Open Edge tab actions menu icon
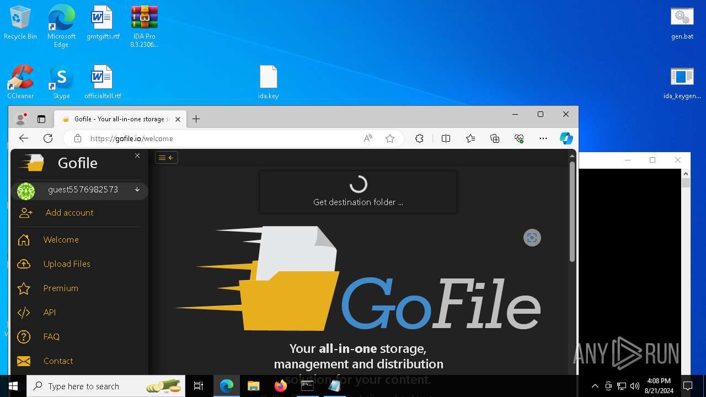706x397 pixels. (41, 119)
